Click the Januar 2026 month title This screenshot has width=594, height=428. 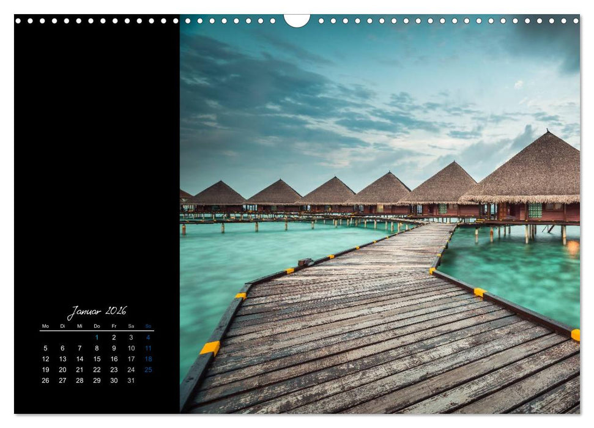(x=100, y=309)
